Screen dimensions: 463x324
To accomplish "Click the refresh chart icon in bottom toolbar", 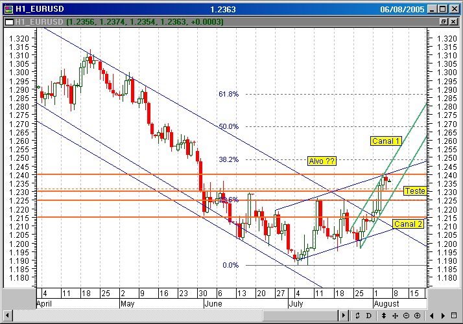I will tap(357, 316).
